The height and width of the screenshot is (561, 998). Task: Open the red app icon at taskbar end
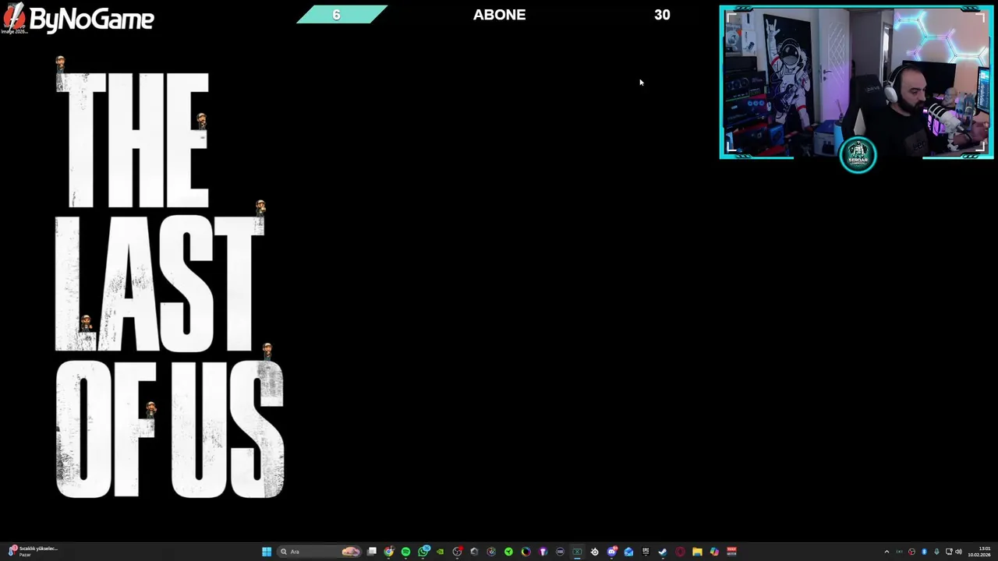tap(731, 552)
